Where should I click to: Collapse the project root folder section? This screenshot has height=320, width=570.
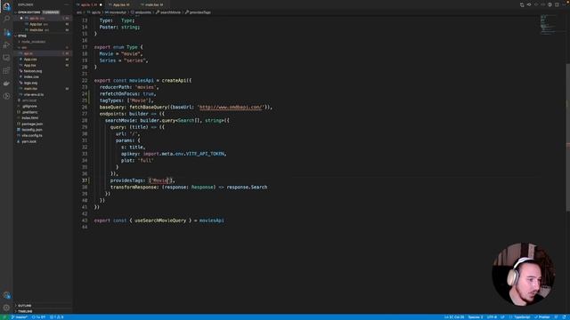[22, 36]
